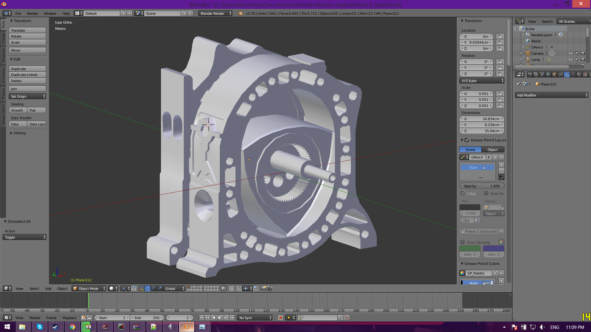
Task: Open the Object Mode selector dropdown
Action: click(89, 288)
